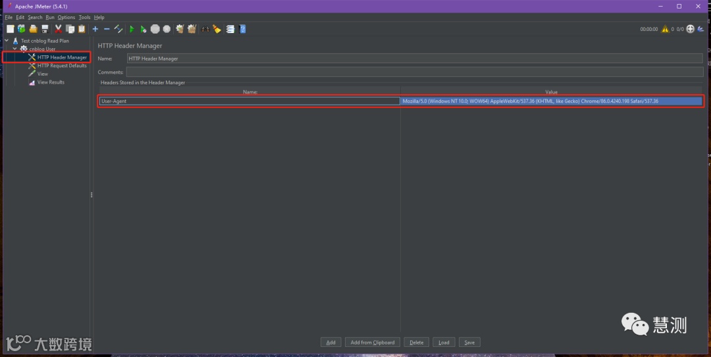Select HTTP Request Defaults tree node
The image size is (711, 357).
(62, 65)
